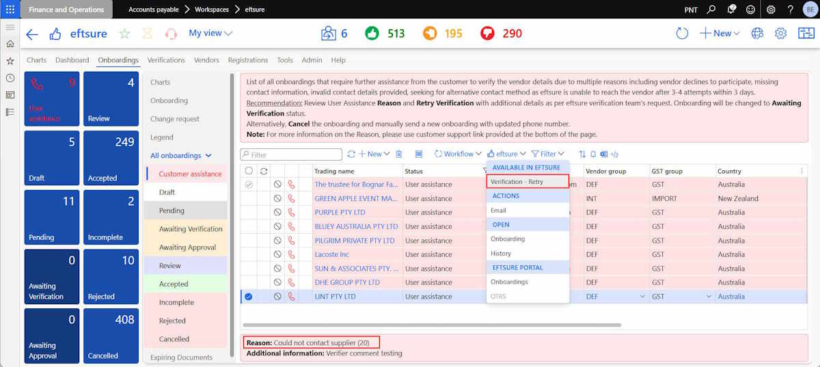Image resolution: width=820 pixels, height=367 pixels.
Task: Click the green thumbs-up 513 indicator
Action: point(372,33)
